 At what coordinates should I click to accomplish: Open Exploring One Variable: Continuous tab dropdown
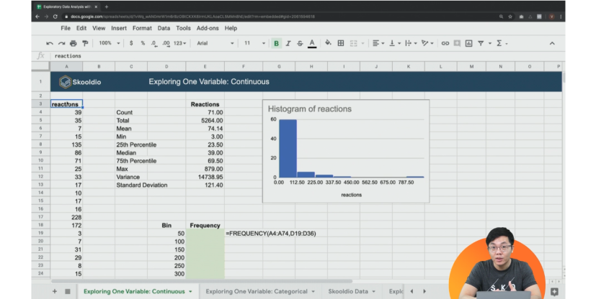coord(190,292)
